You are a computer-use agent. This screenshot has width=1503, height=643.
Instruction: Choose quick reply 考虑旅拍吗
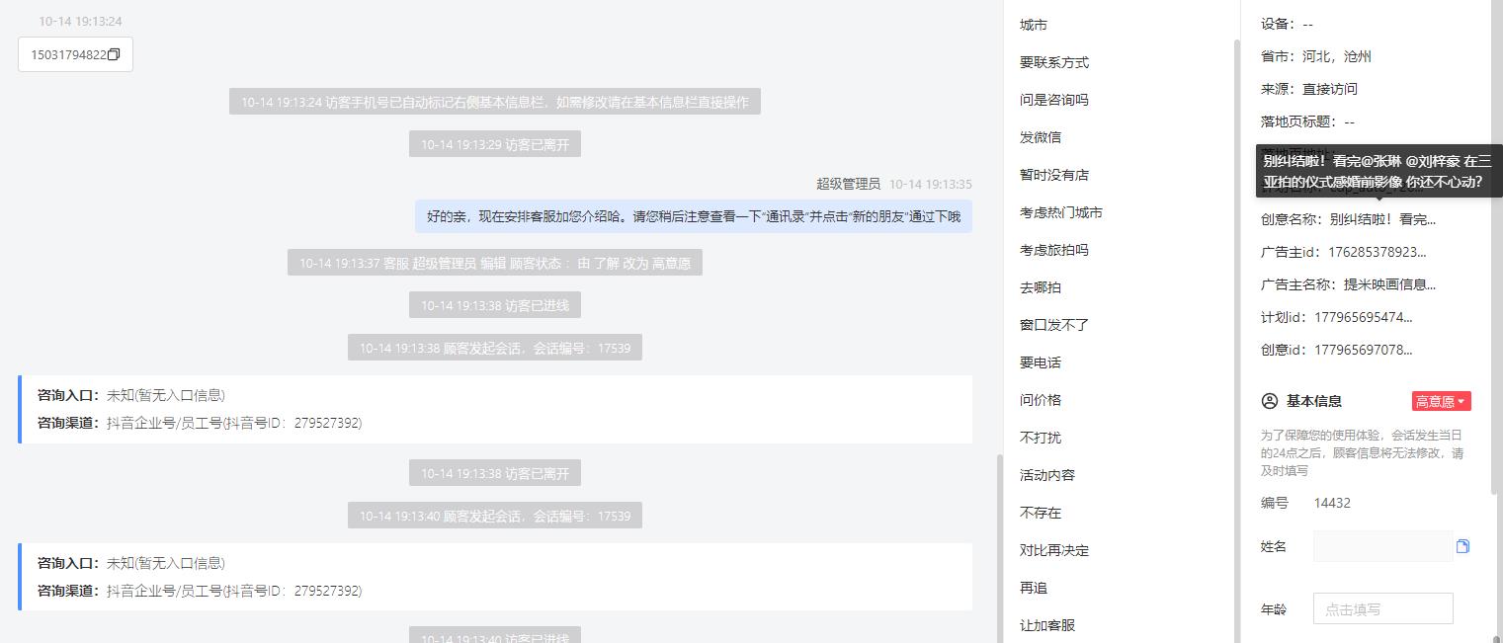[x=1054, y=250]
